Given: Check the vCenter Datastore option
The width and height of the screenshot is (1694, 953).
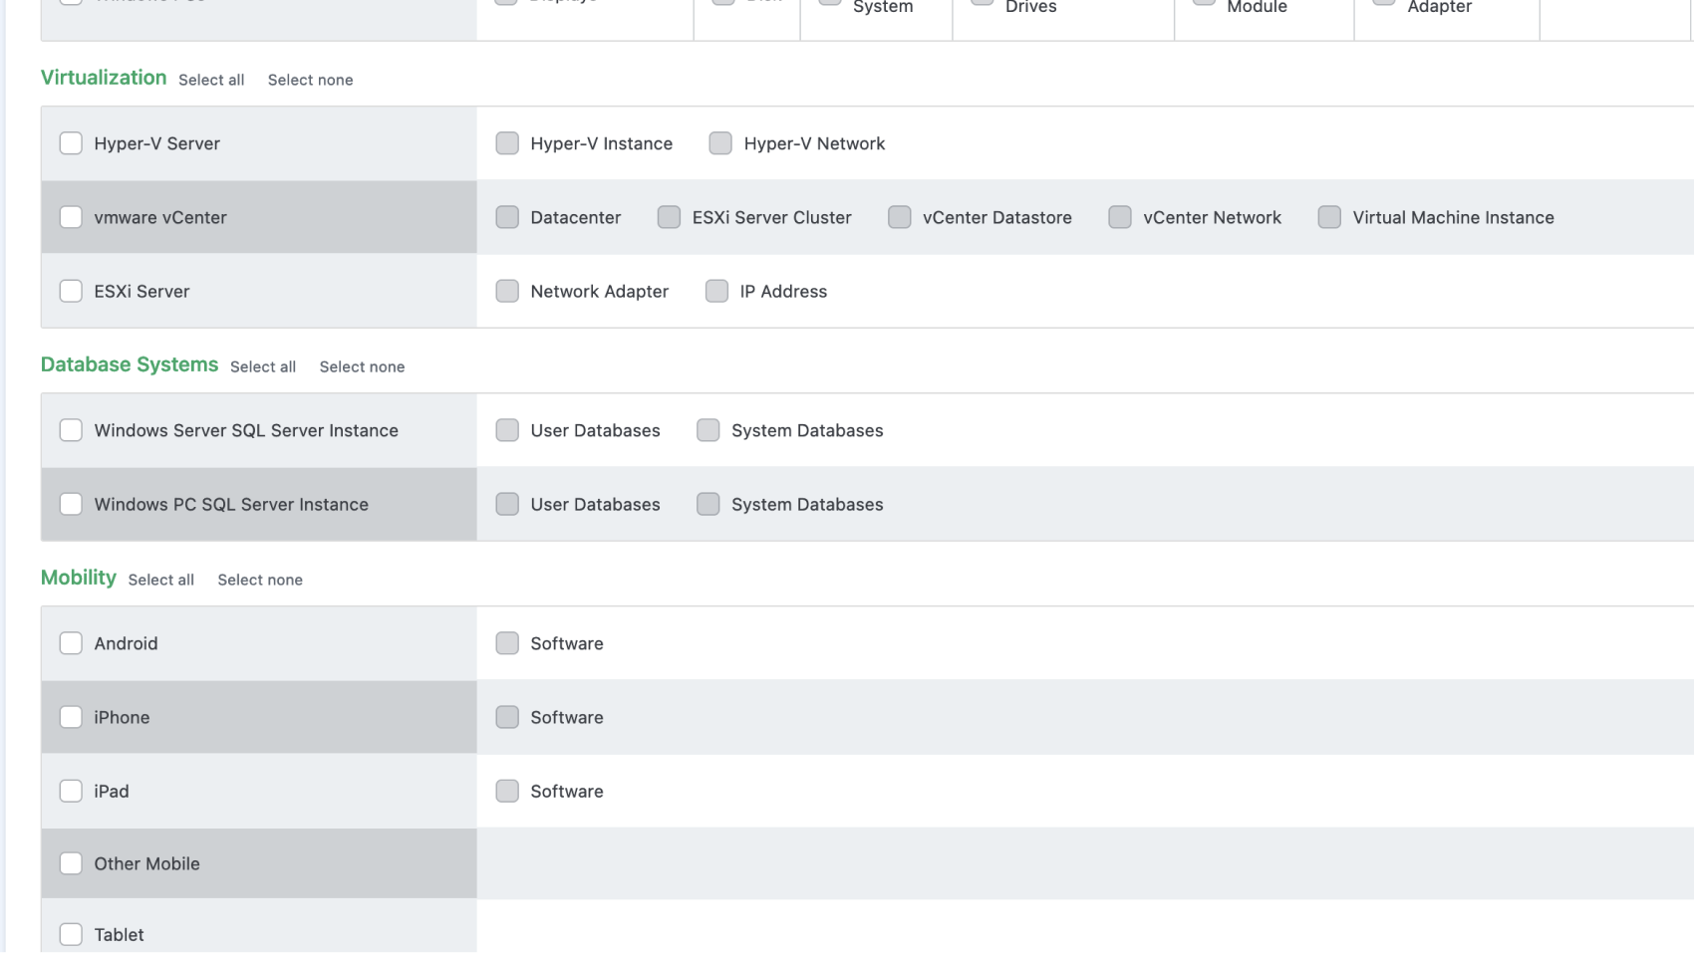Looking at the screenshot, I should pyautogui.click(x=899, y=216).
